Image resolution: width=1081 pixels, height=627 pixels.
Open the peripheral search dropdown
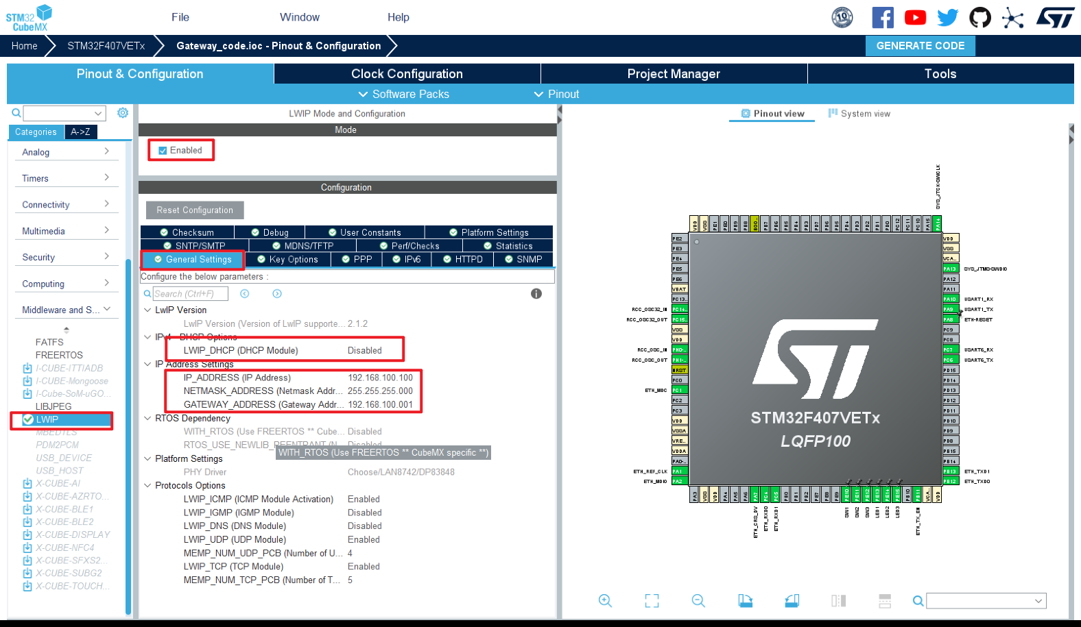pos(98,113)
